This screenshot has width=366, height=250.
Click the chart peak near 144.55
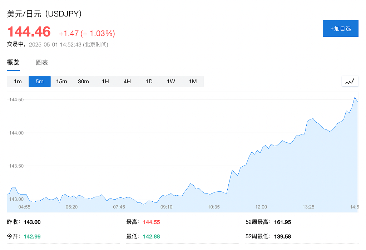pyautogui.click(x=355, y=97)
